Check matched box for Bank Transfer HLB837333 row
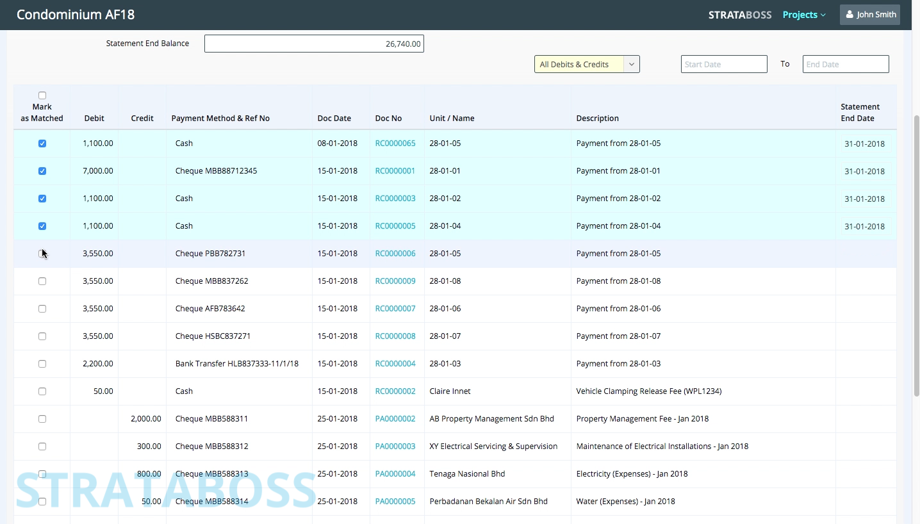The image size is (920, 524). 42,364
